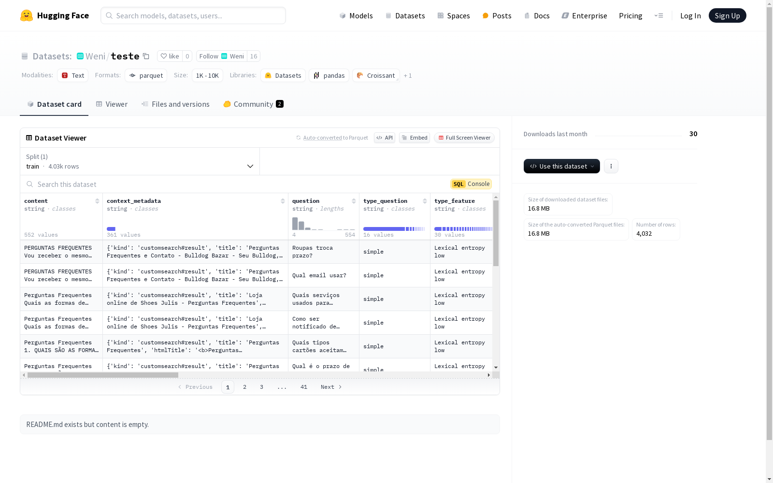Go to page 3 of the table

pyautogui.click(x=261, y=387)
